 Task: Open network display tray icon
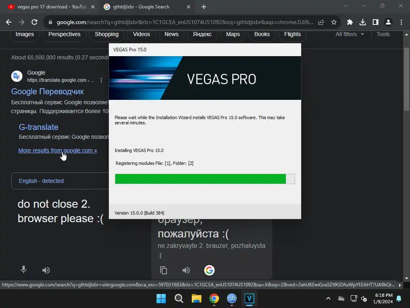[354, 298]
